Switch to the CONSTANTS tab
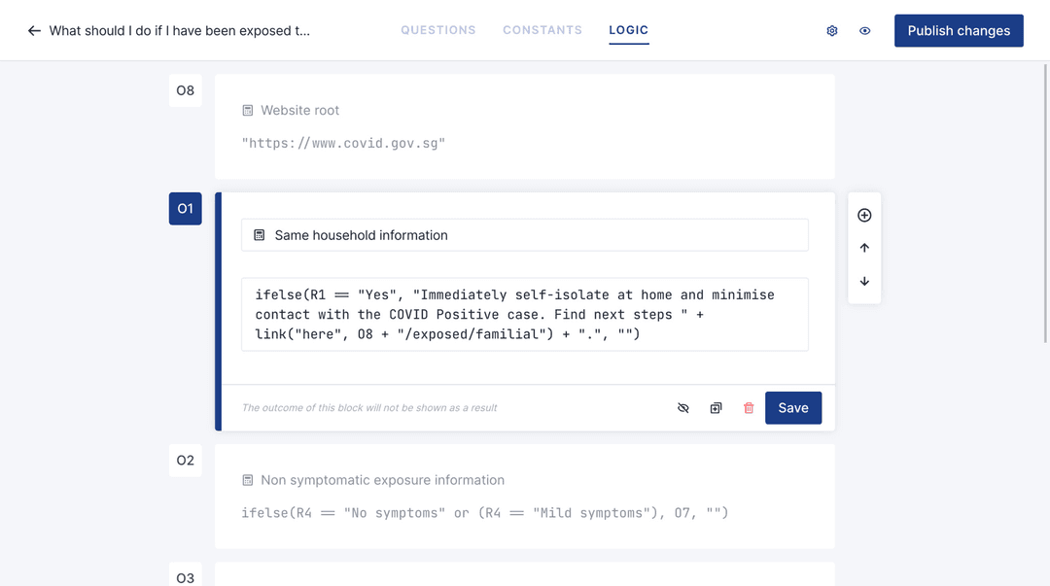The image size is (1050, 586). (x=542, y=30)
